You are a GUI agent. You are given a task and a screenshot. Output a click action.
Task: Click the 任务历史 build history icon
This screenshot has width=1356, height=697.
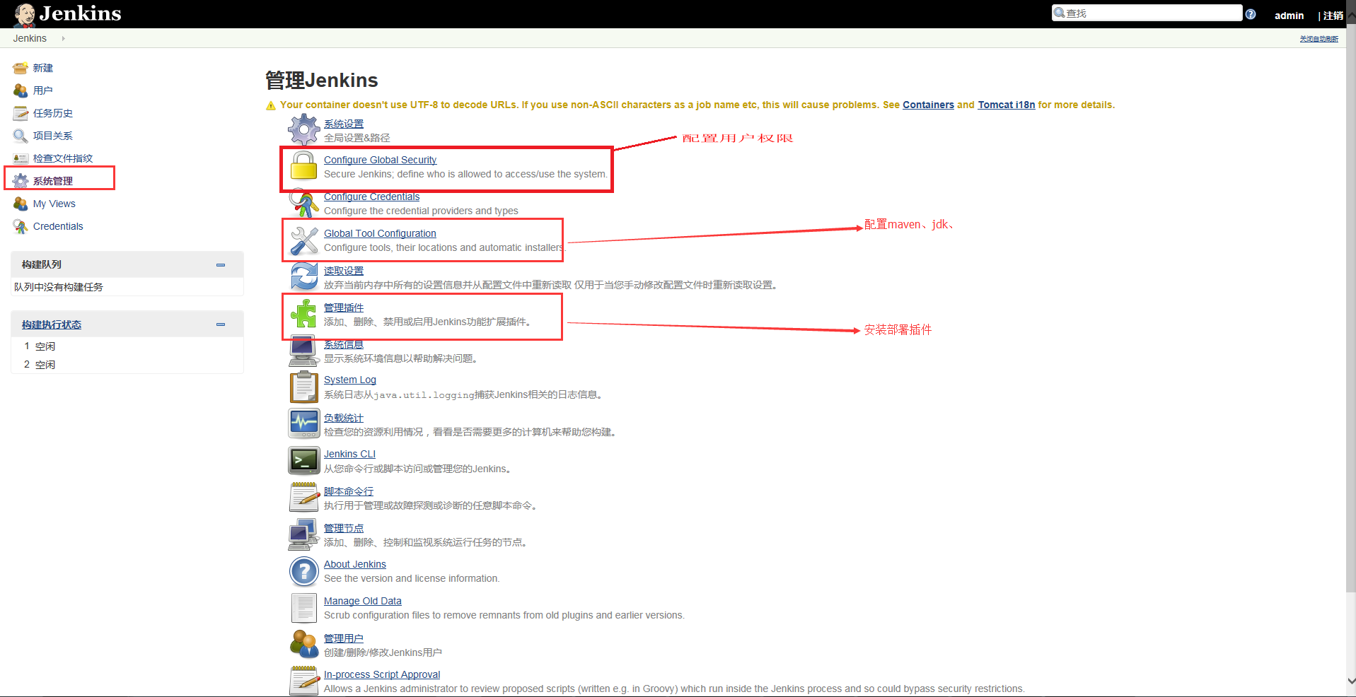(21, 113)
